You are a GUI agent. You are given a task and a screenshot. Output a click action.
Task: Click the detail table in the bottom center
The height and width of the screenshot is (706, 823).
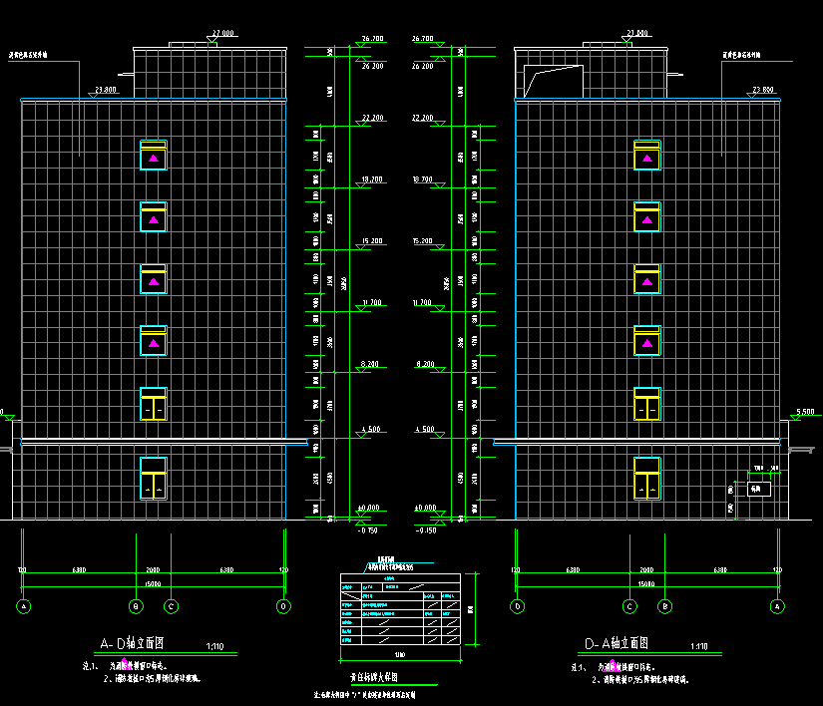click(x=400, y=608)
